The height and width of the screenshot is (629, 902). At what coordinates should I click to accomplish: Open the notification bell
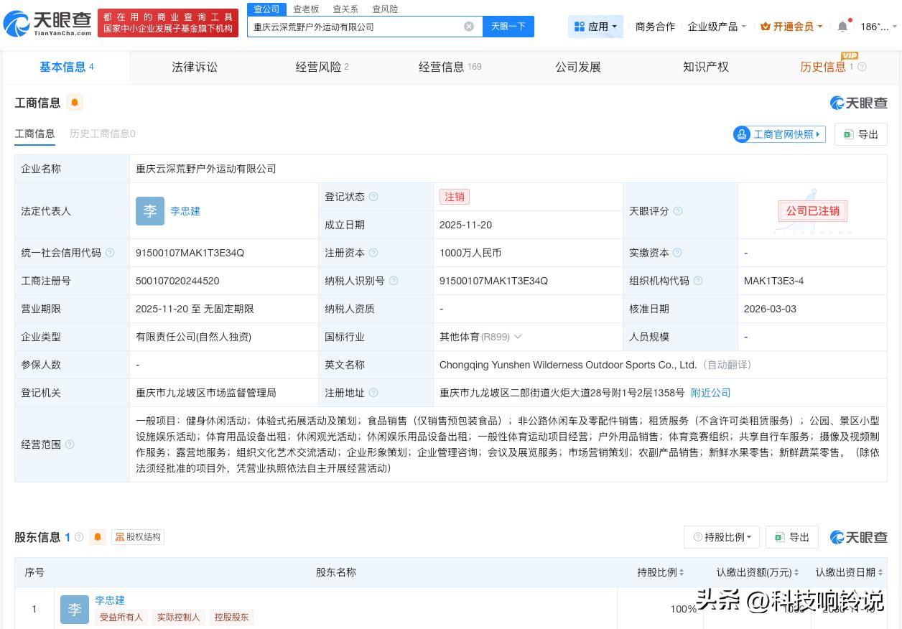842,26
